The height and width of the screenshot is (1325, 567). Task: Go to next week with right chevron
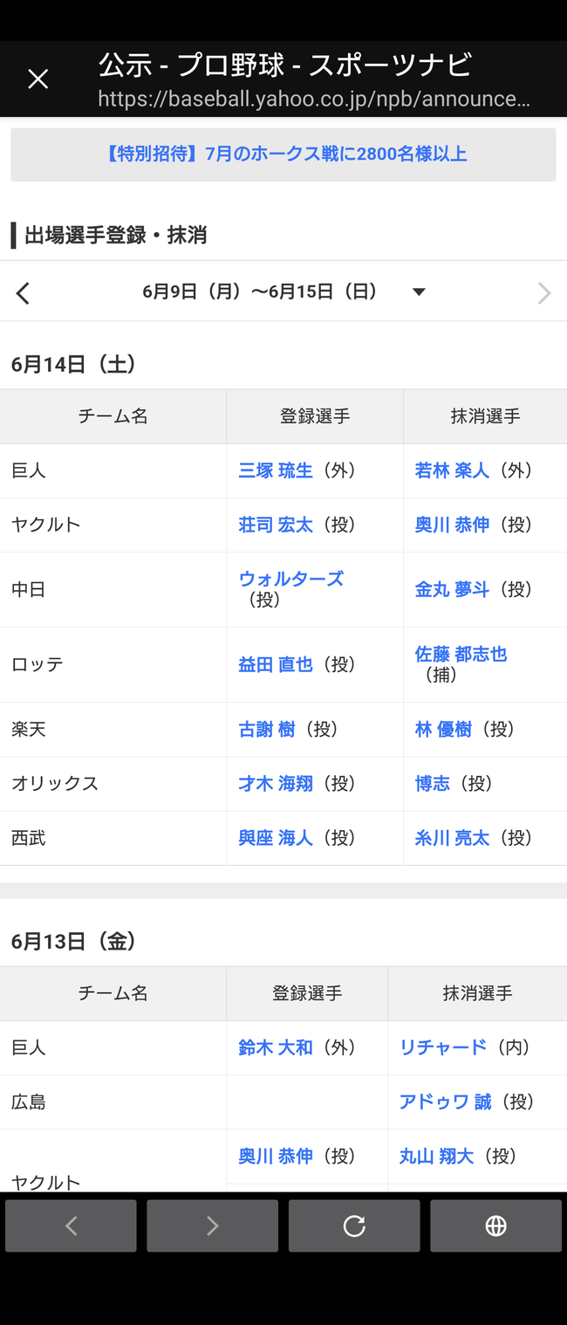tap(544, 293)
